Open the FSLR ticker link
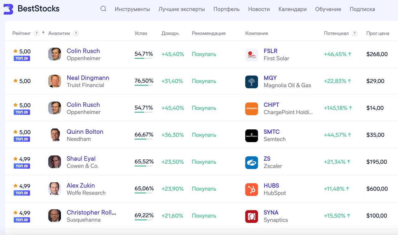The image size is (398, 235). (270, 51)
